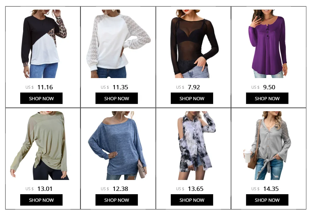Select the US $ 14.35 price label

(265, 189)
